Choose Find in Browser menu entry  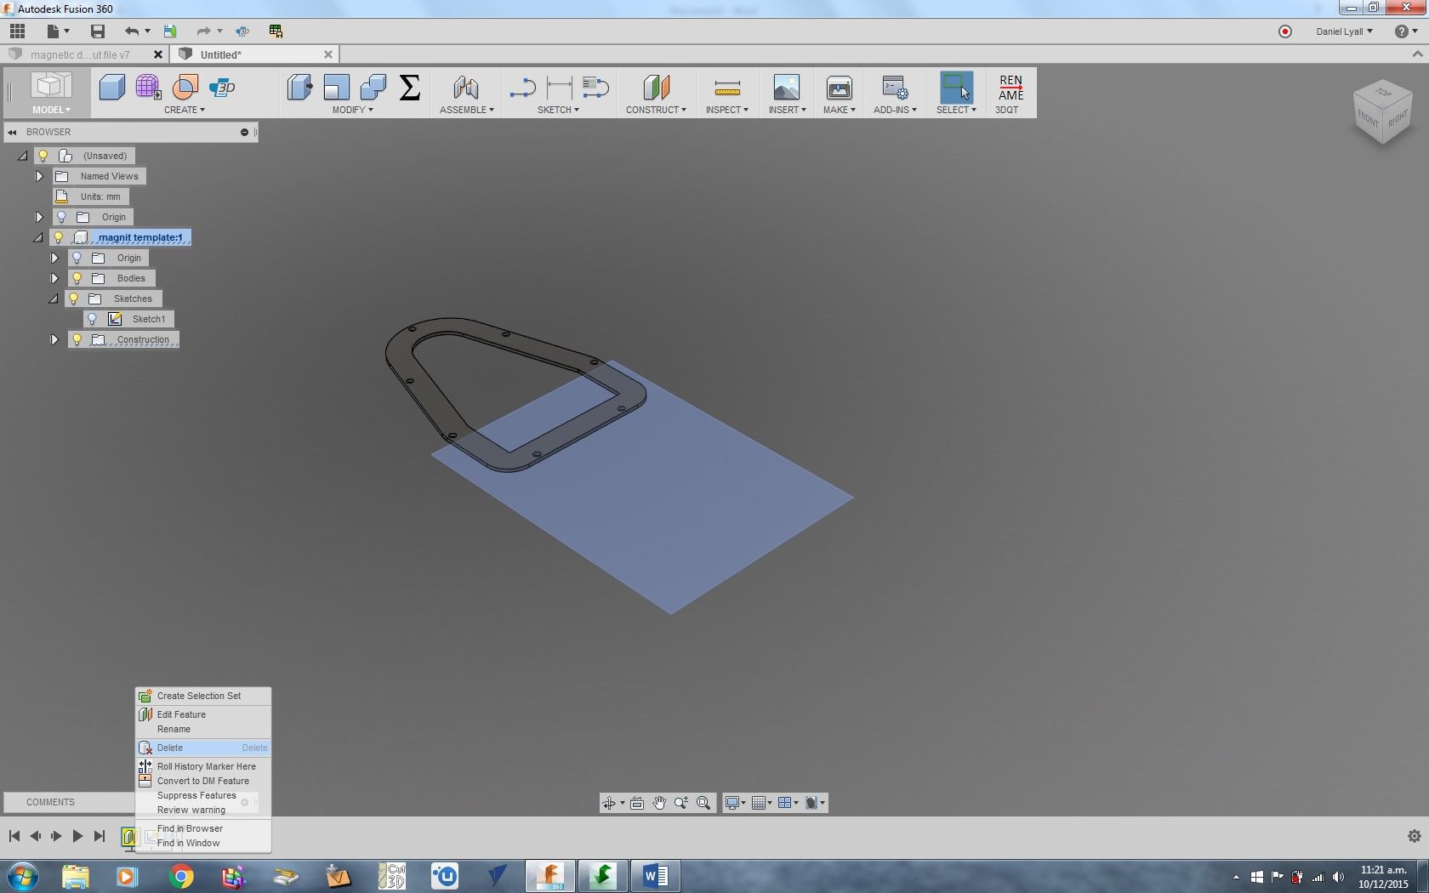203,828
